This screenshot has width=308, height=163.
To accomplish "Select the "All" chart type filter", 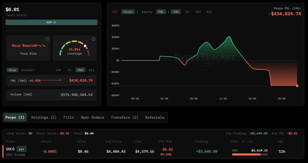I will click(115, 12).
